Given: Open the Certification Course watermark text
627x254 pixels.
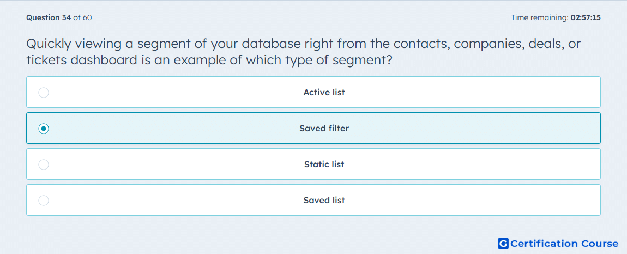Looking at the screenshot, I should [565, 243].
